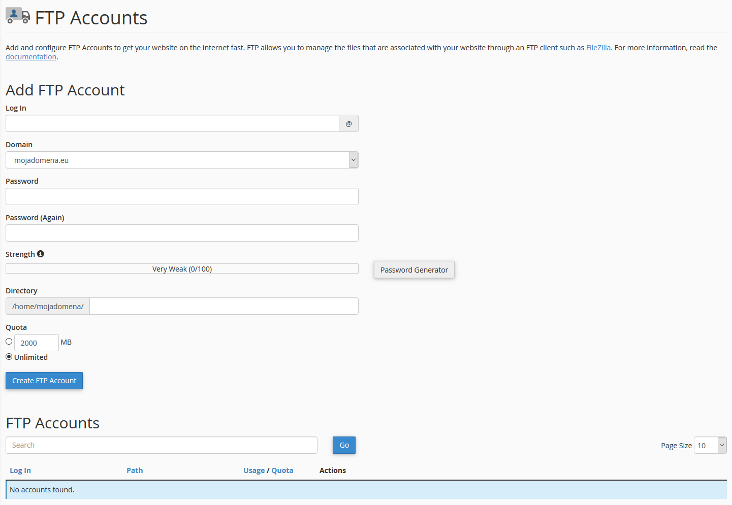Open the Password Generator

(x=414, y=270)
